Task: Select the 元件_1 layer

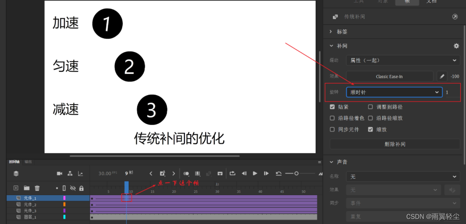Action: click(48, 198)
